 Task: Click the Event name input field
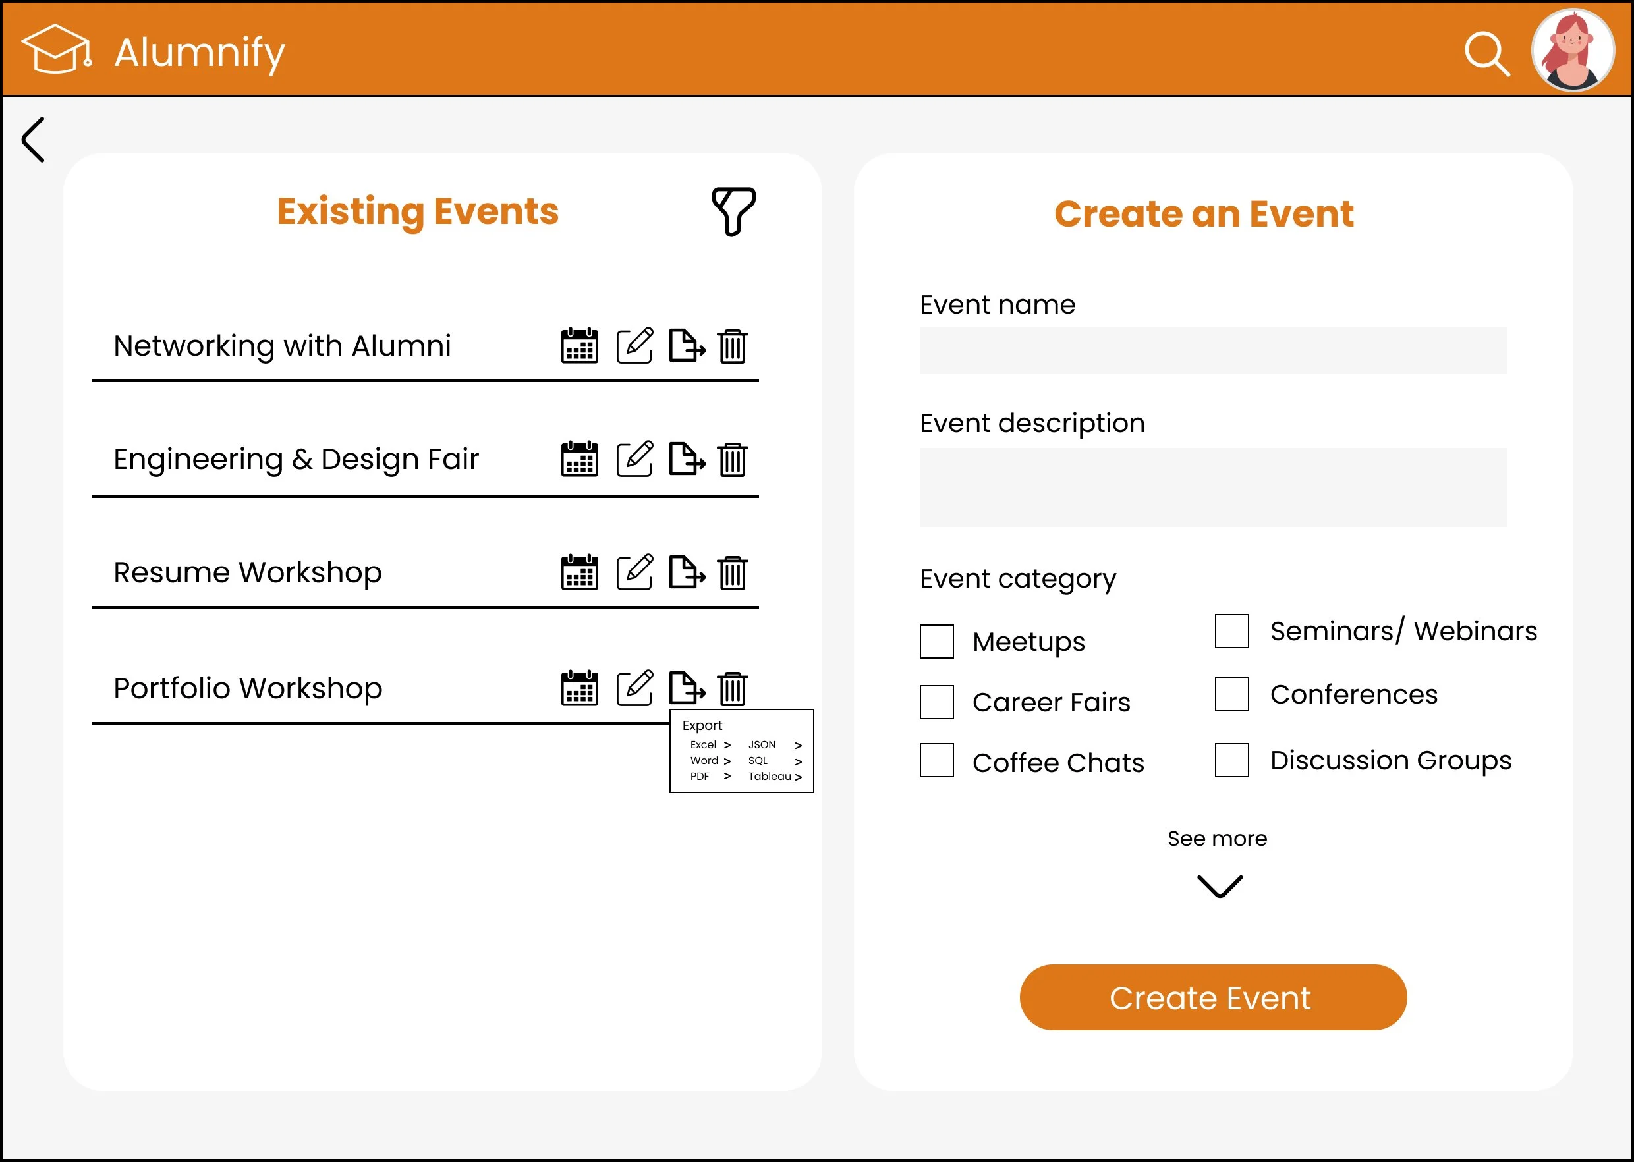tap(1212, 350)
